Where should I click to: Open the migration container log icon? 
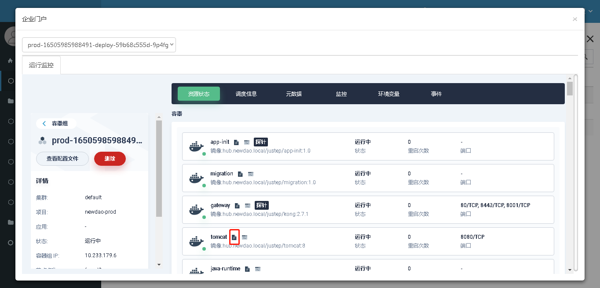tap(240, 174)
